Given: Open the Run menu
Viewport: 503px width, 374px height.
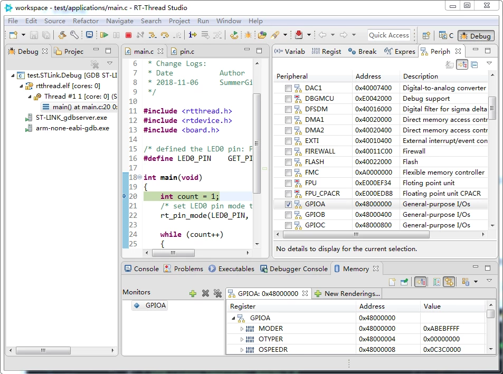Looking at the screenshot, I should [x=203, y=21].
